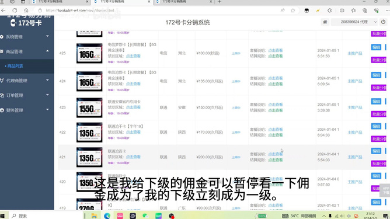390x219 pixels.
Task: Open Windows Start menu
Action: [2, 215]
